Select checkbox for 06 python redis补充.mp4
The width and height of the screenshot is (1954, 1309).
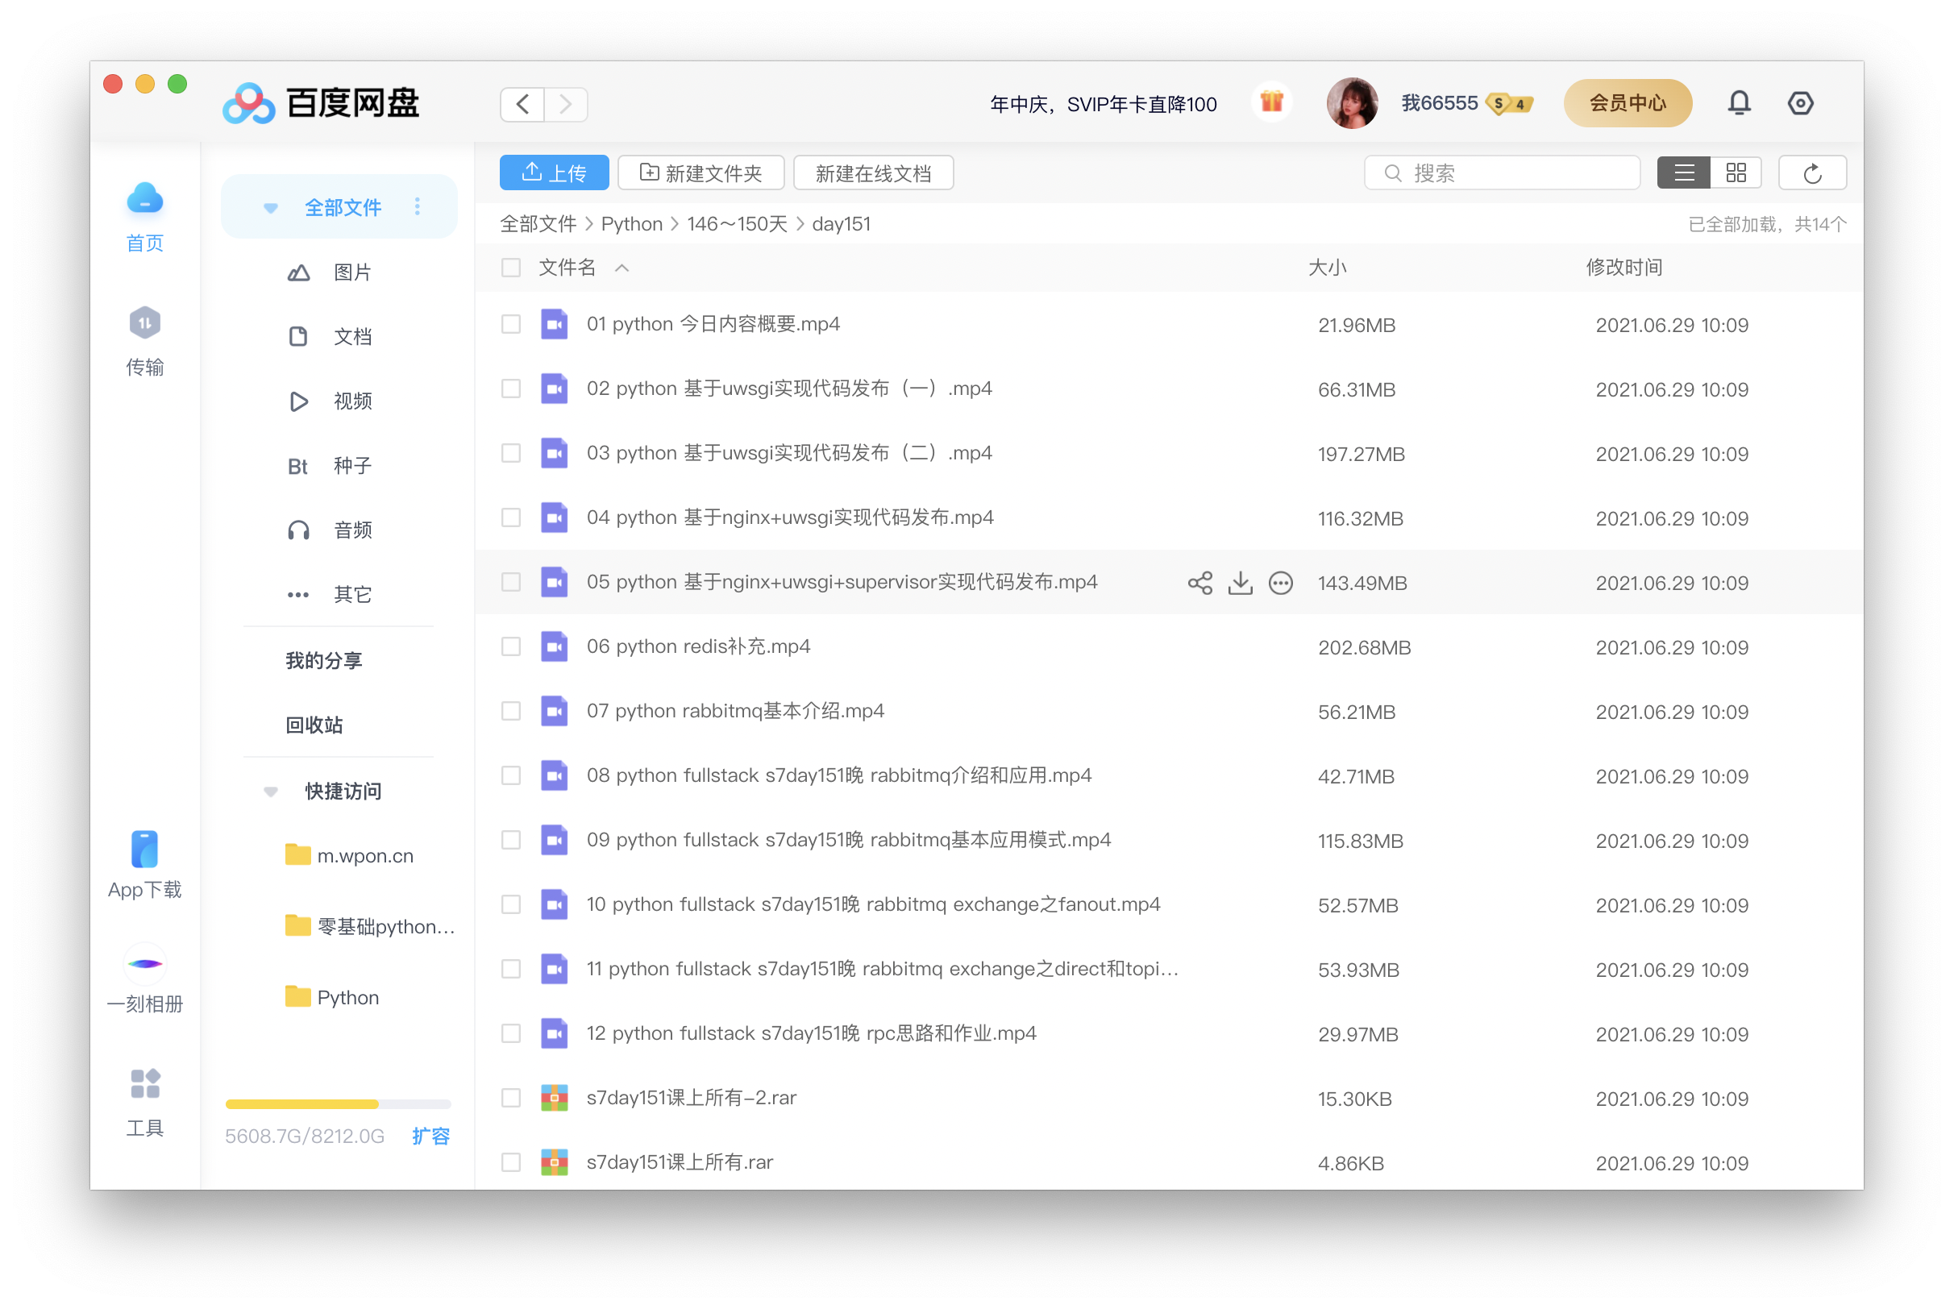511,647
